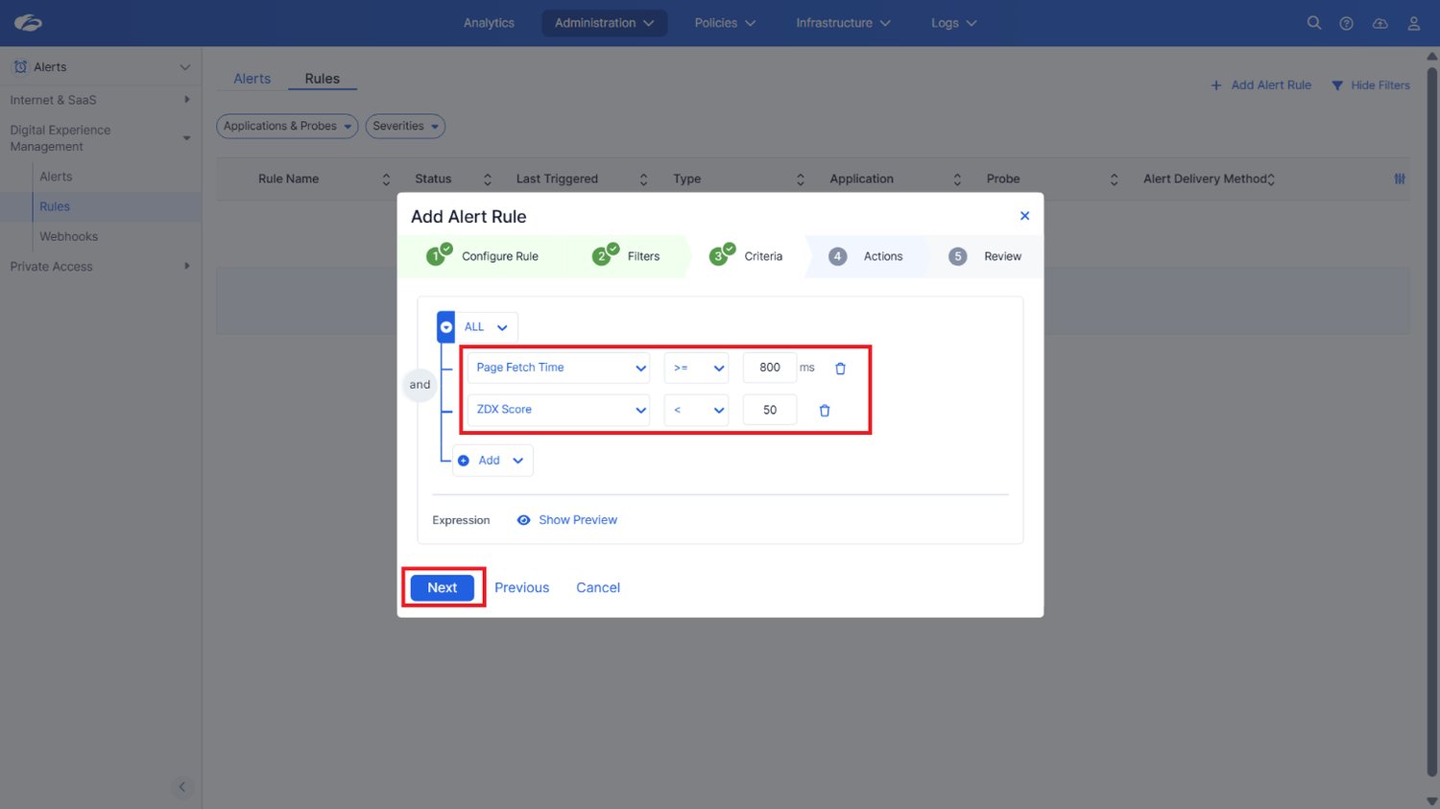Click the Cancel link
1440x809 pixels.
coord(598,587)
